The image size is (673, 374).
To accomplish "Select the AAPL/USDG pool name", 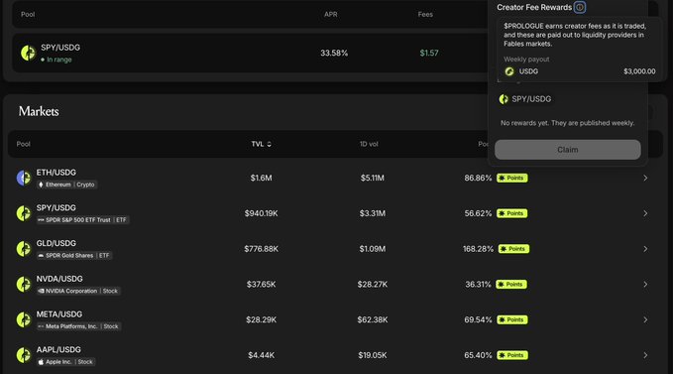I will pyautogui.click(x=58, y=350).
